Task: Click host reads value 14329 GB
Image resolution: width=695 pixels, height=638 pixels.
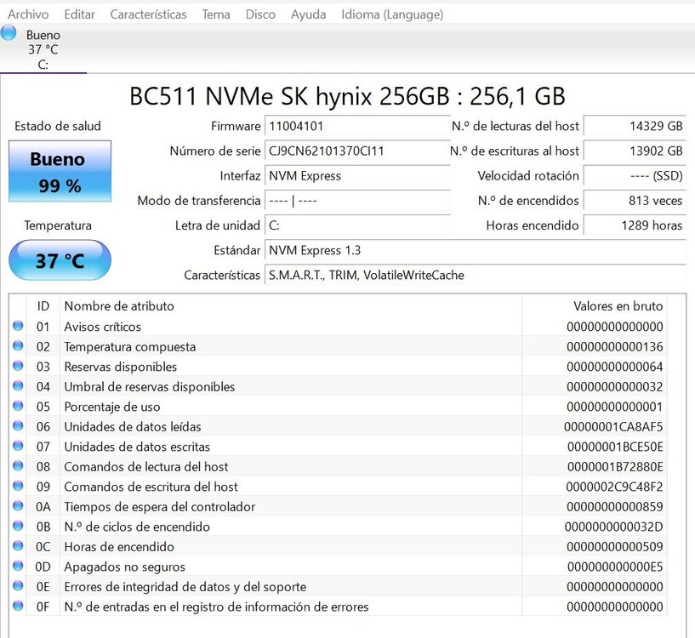Action: (635, 126)
